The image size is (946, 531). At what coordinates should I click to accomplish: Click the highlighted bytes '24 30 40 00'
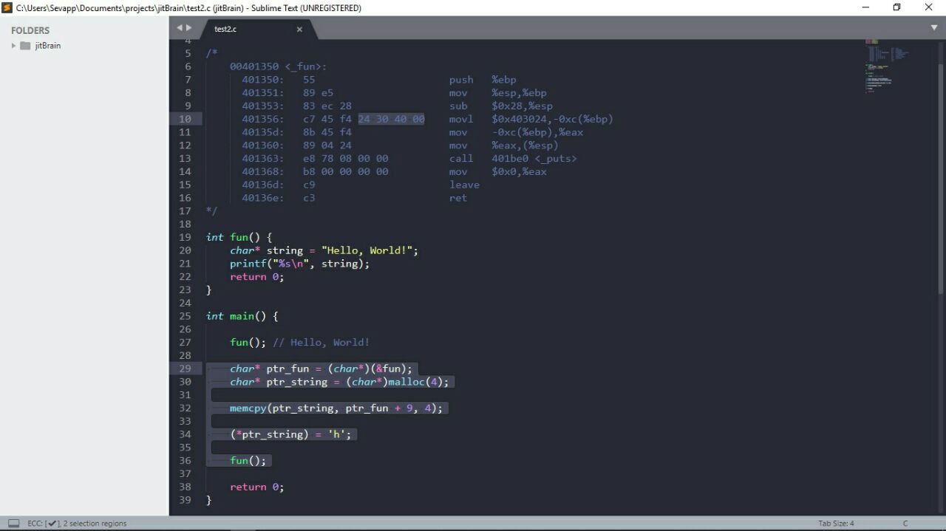point(391,119)
